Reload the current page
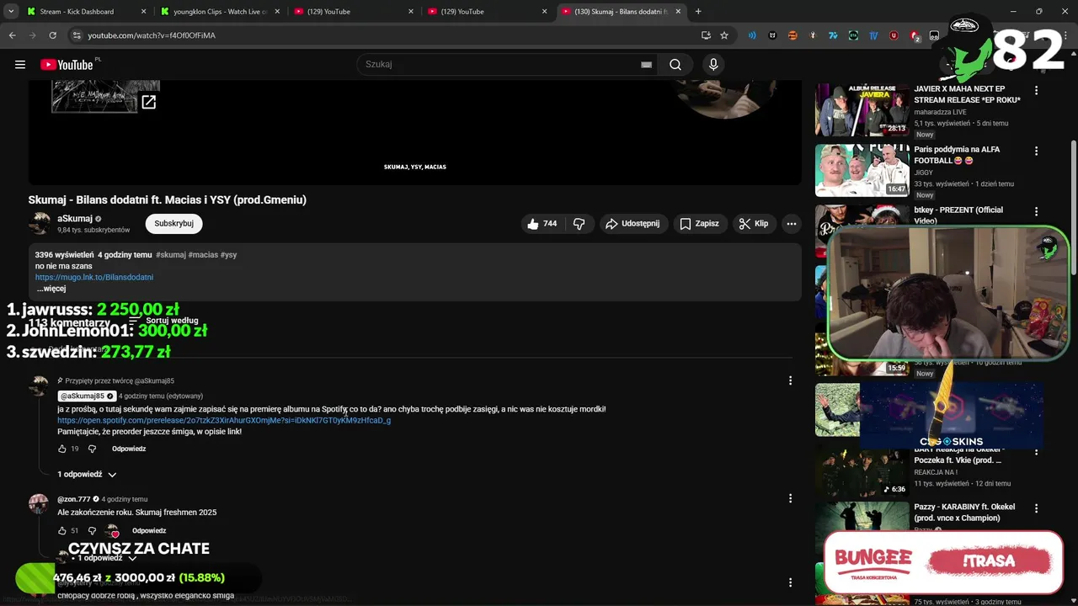This screenshot has width=1078, height=606. 52,35
